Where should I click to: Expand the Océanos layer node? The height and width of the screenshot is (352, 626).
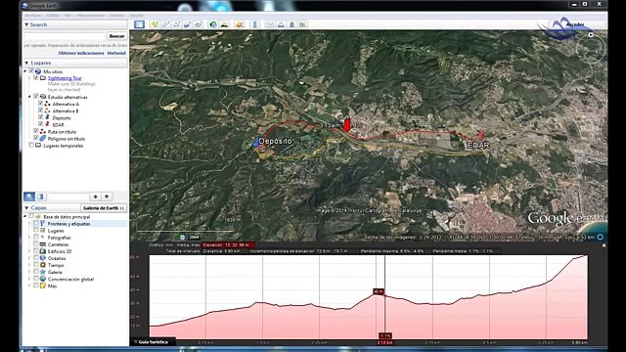click(x=29, y=258)
